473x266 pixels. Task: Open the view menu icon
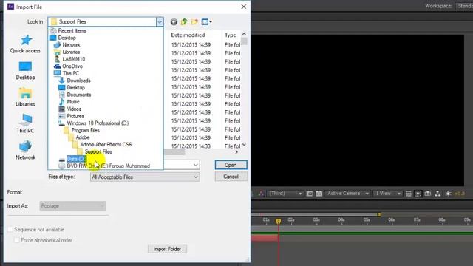(207, 21)
